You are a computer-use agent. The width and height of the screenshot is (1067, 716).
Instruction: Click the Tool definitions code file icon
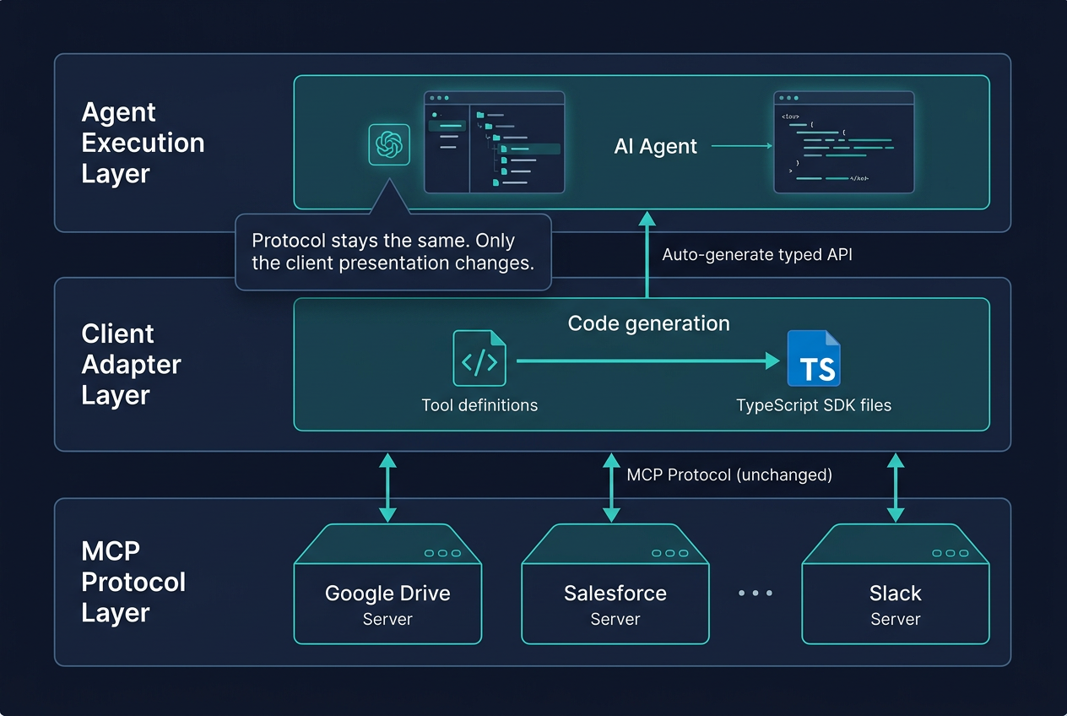pyautogui.click(x=479, y=359)
